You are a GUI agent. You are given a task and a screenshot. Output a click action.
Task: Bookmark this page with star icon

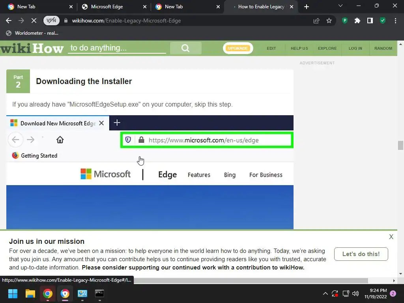[329, 21]
